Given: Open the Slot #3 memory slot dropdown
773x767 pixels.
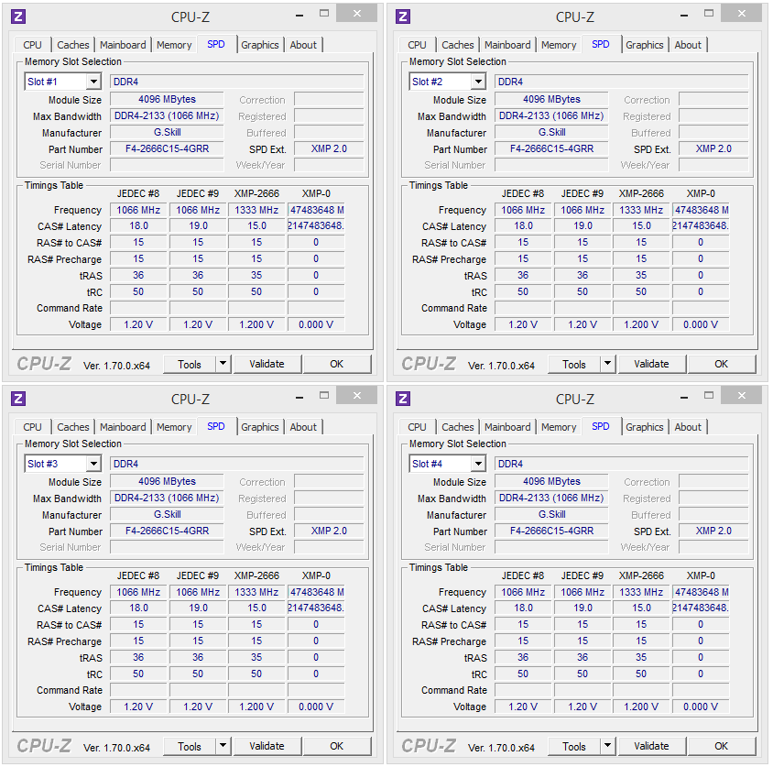Looking at the screenshot, I should coord(93,464).
